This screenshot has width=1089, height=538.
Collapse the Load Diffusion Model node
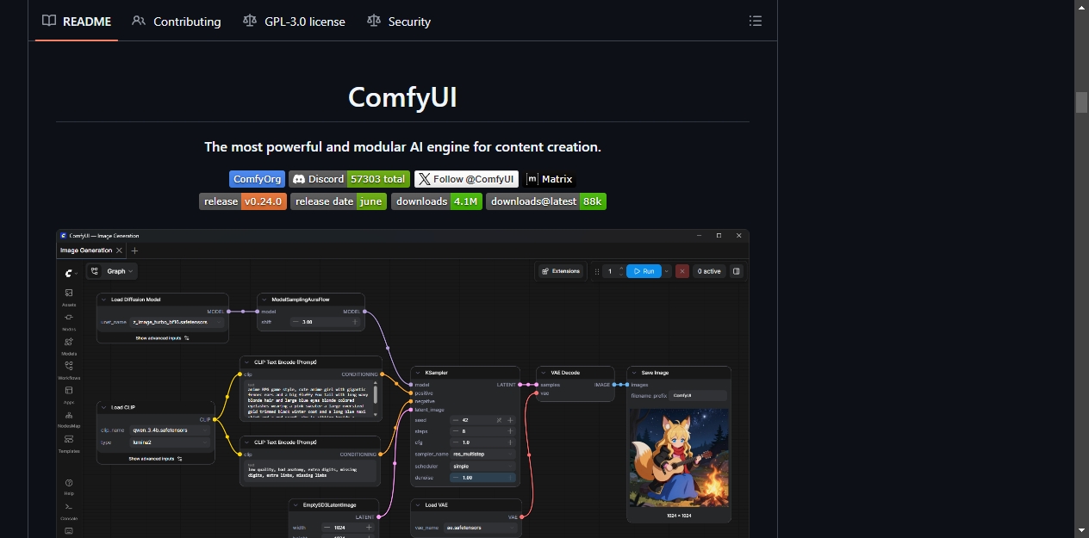(104, 300)
